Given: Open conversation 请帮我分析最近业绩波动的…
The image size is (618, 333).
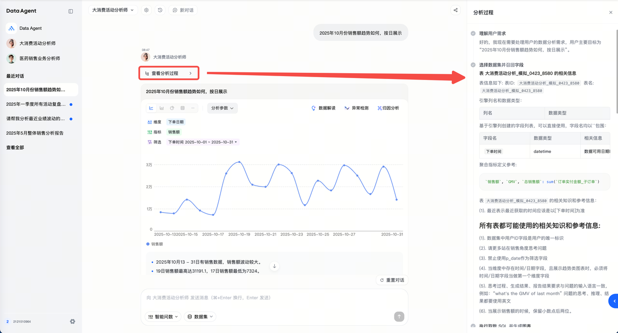Looking at the screenshot, I should (41, 119).
